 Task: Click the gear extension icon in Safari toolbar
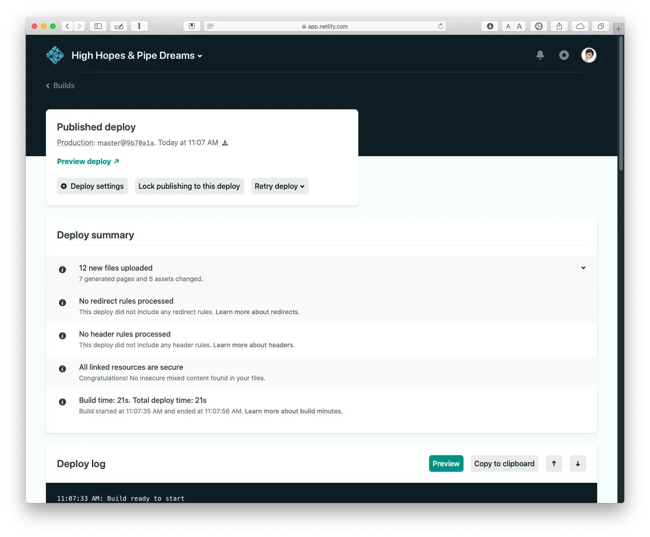click(539, 26)
